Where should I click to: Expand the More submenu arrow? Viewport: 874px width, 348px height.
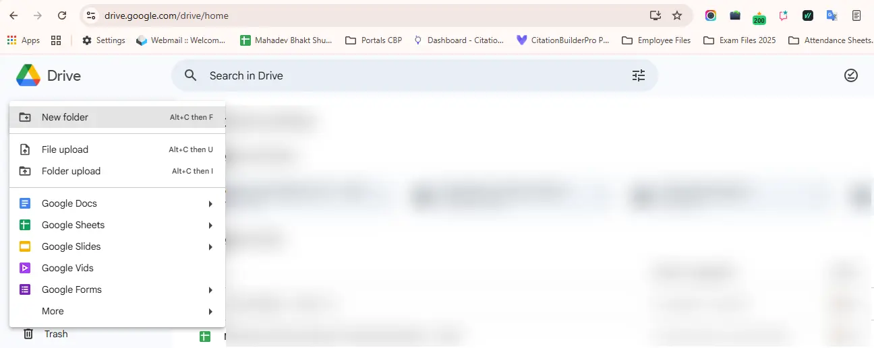tap(210, 312)
